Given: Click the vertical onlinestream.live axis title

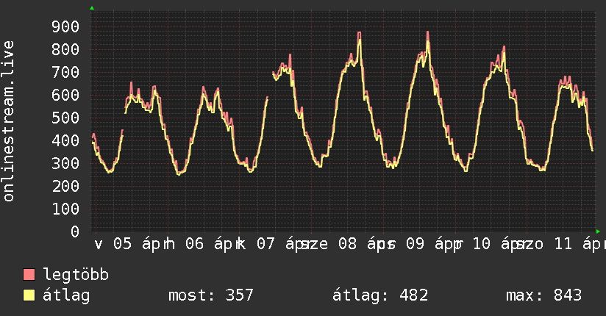Looking at the screenshot, I should 9,121.
